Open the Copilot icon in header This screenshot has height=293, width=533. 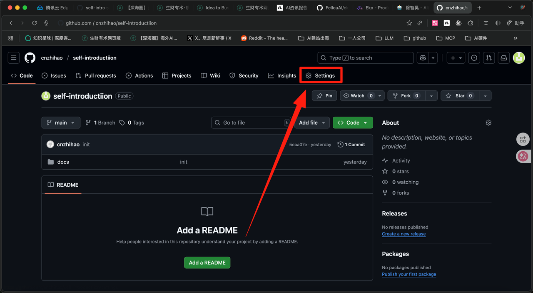[x=423, y=58]
